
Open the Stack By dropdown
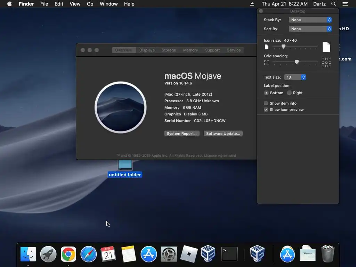point(310,20)
